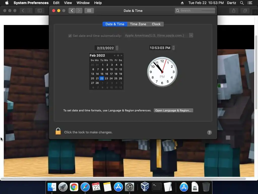Open the Trash in the Dock
Image resolution: width=258 pixels, height=194 pixels.
pos(206,187)
